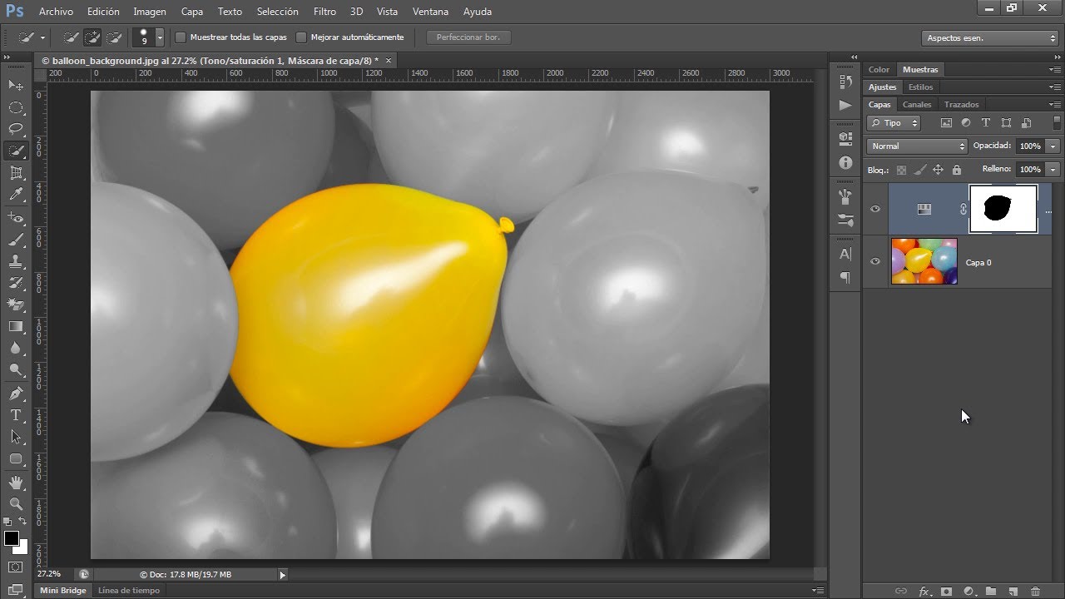Select the Crop tool
The image size is (1065, 599).
(x=16, y=173)
